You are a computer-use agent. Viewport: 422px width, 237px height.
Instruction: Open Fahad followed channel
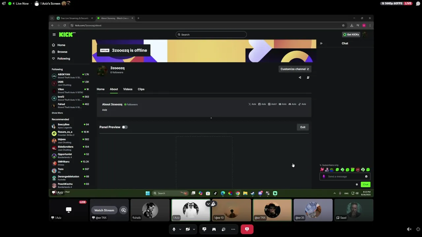70,106
